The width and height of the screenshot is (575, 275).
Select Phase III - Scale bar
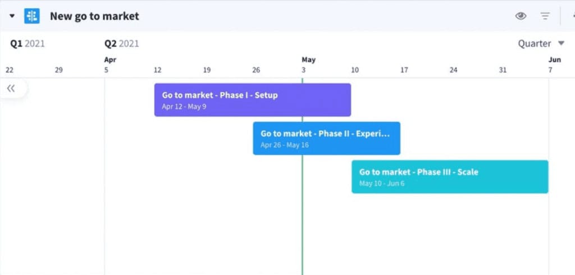[450, 177]
